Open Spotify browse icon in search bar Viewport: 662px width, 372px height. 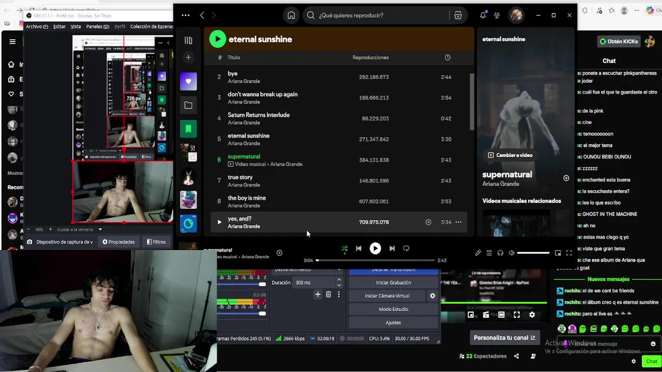tap(458, 16)
